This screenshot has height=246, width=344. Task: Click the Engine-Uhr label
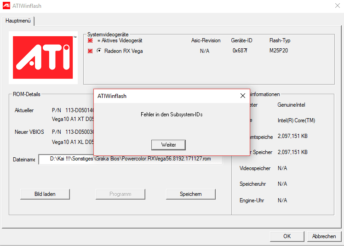252,200
